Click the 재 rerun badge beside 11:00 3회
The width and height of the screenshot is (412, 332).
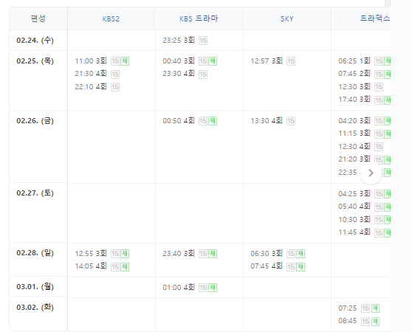click(x=125, y=61)
